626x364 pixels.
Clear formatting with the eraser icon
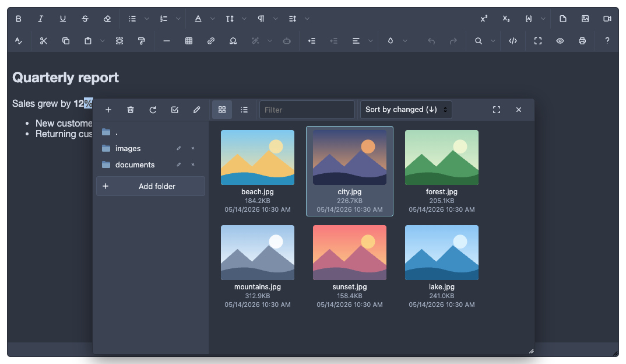pos(107,19)
